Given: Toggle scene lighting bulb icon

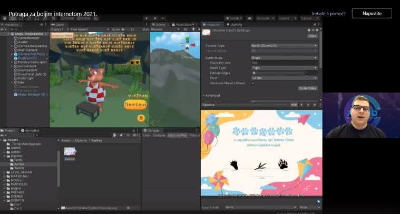Looking at the screenshot, I should 193,29.
